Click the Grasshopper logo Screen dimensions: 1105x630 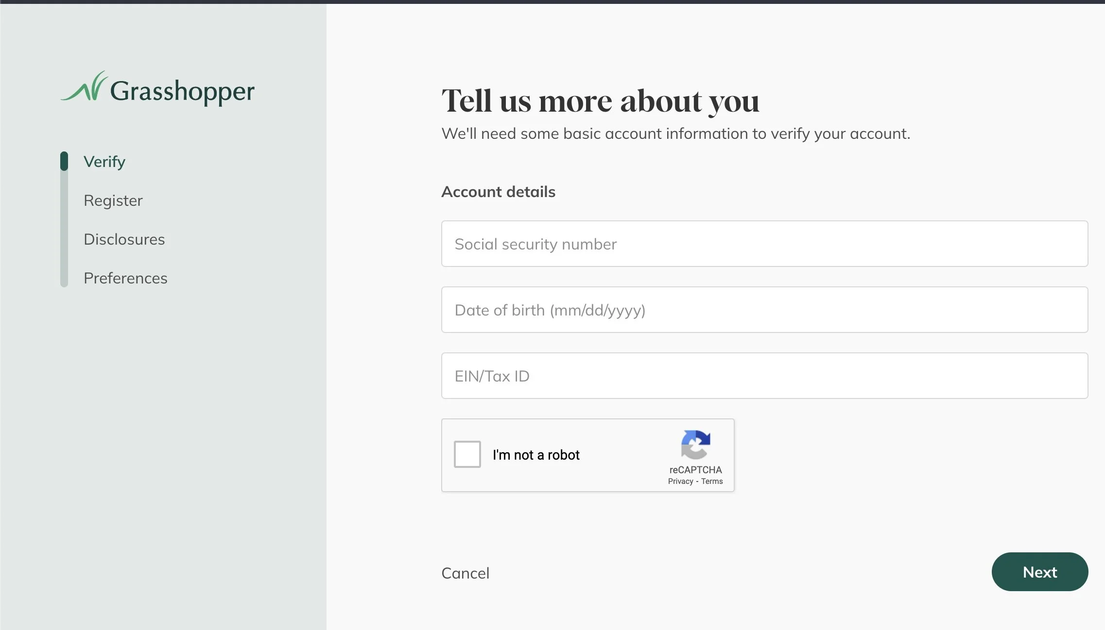157,89
